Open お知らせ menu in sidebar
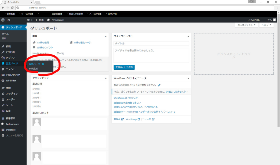The height and width of the screenshot is (165, 280). click(13, 52)
